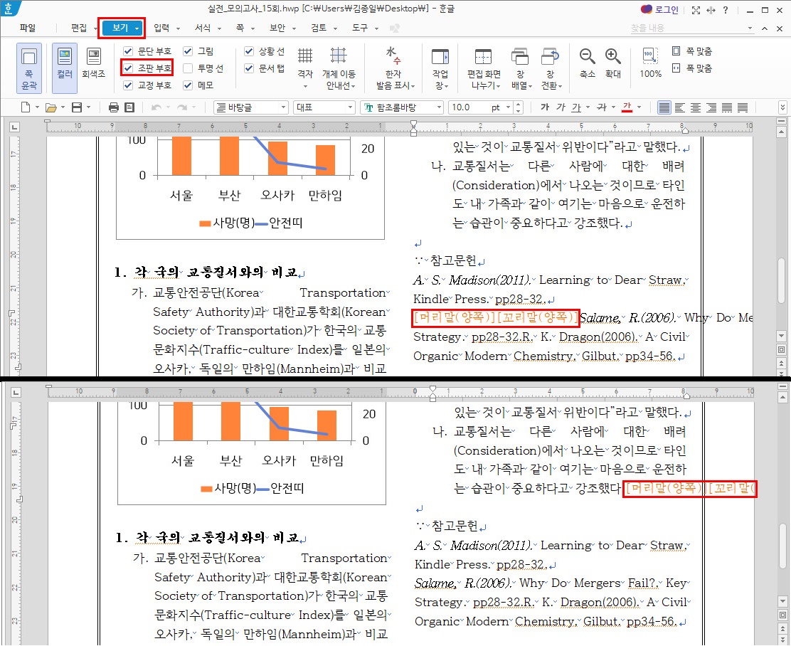The image size is (791, 646).
Task: Open the 파일 menu
Action: tap(28, 28)
